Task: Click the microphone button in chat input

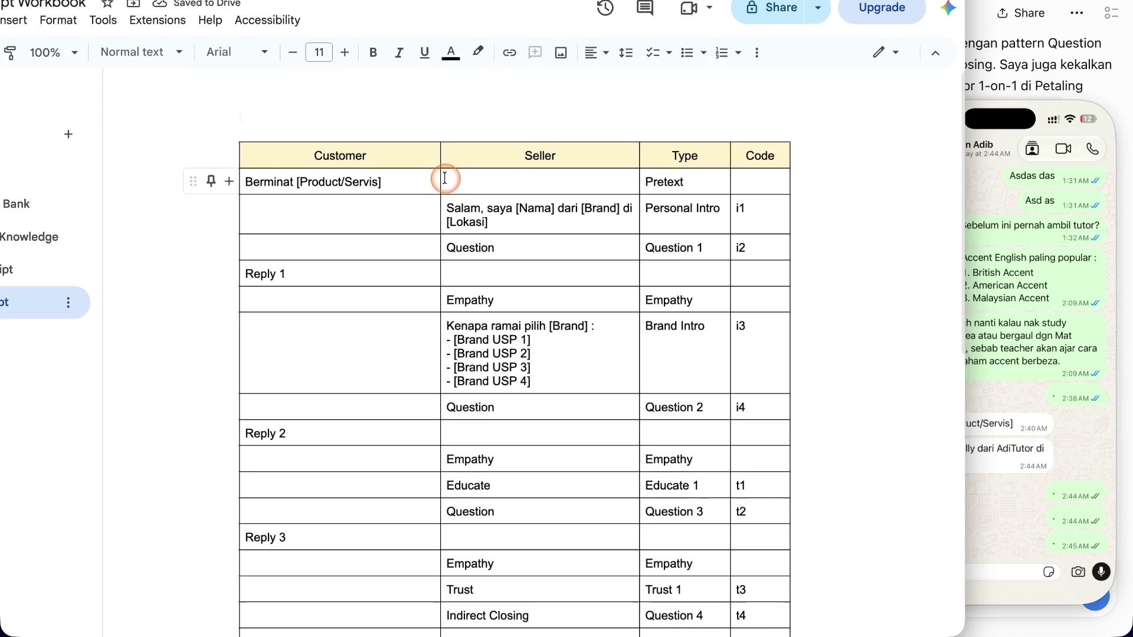Action: pyautogui.click(x=1101, y=572)
